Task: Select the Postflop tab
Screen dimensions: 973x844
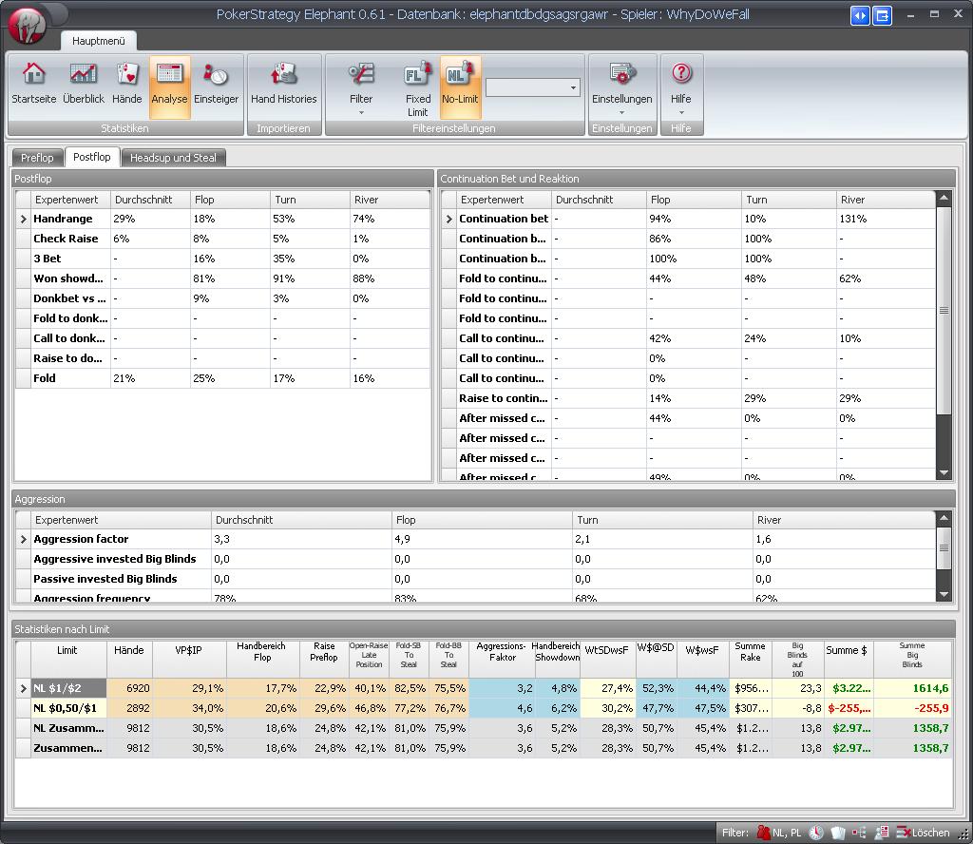Action: [92, 157]
